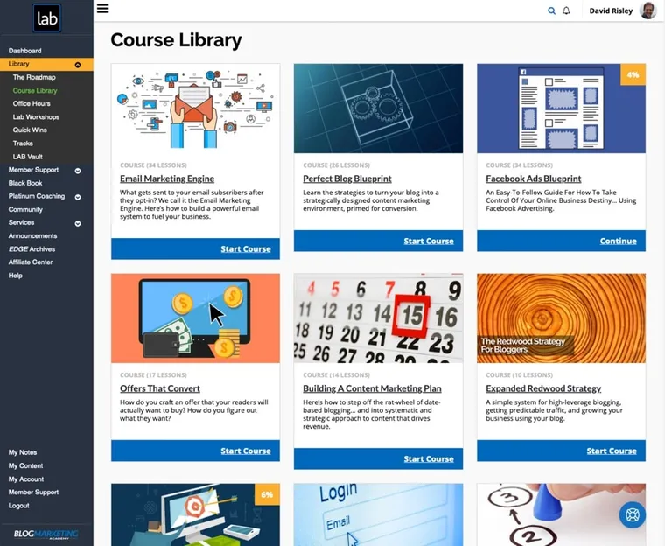Start the Offers That Convert course
This screenshot has width=665, height=546.
click(x=246, y=451)
